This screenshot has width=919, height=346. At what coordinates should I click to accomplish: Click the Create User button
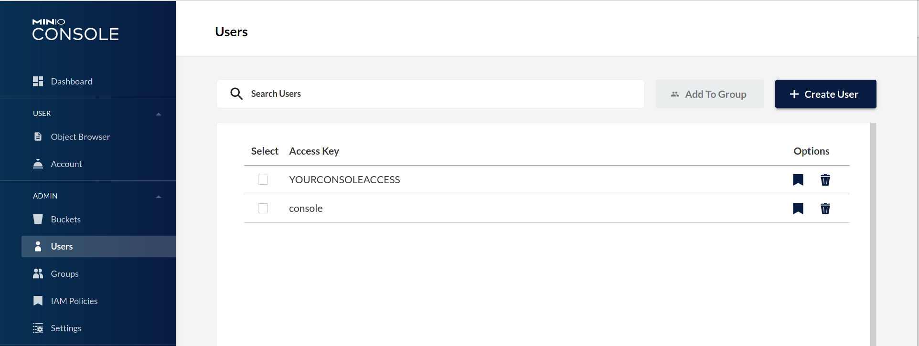pyautogui.click(x=825, y=94)
